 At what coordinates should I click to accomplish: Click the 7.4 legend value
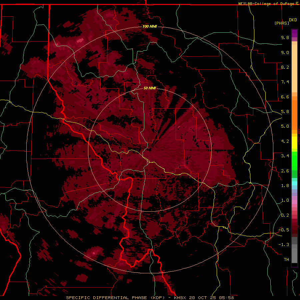click(285, 82)
